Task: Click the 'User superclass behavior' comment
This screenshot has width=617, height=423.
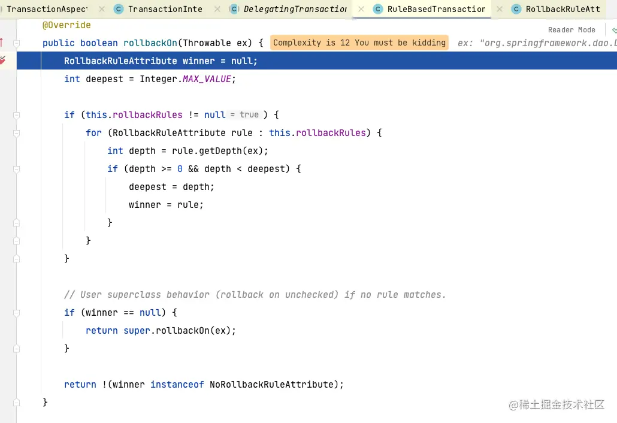Action: tap(255, 295)
